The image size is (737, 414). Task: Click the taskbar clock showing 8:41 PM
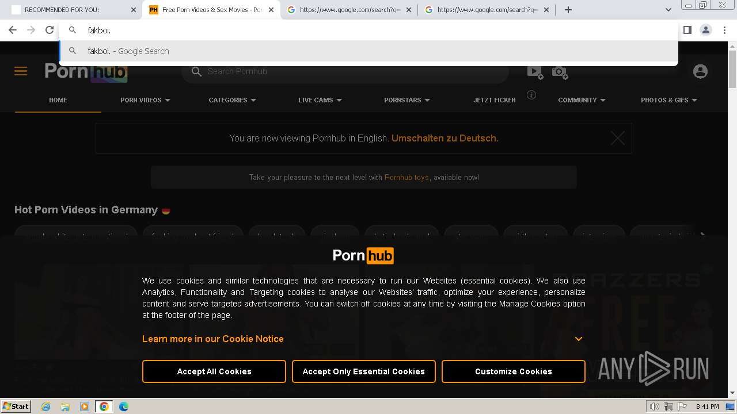[x=707, y=407]
